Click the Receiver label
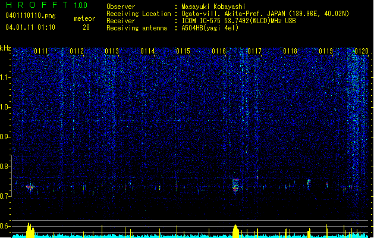Image resolution: width=374 pixels, height=238 pixels. 121,21
